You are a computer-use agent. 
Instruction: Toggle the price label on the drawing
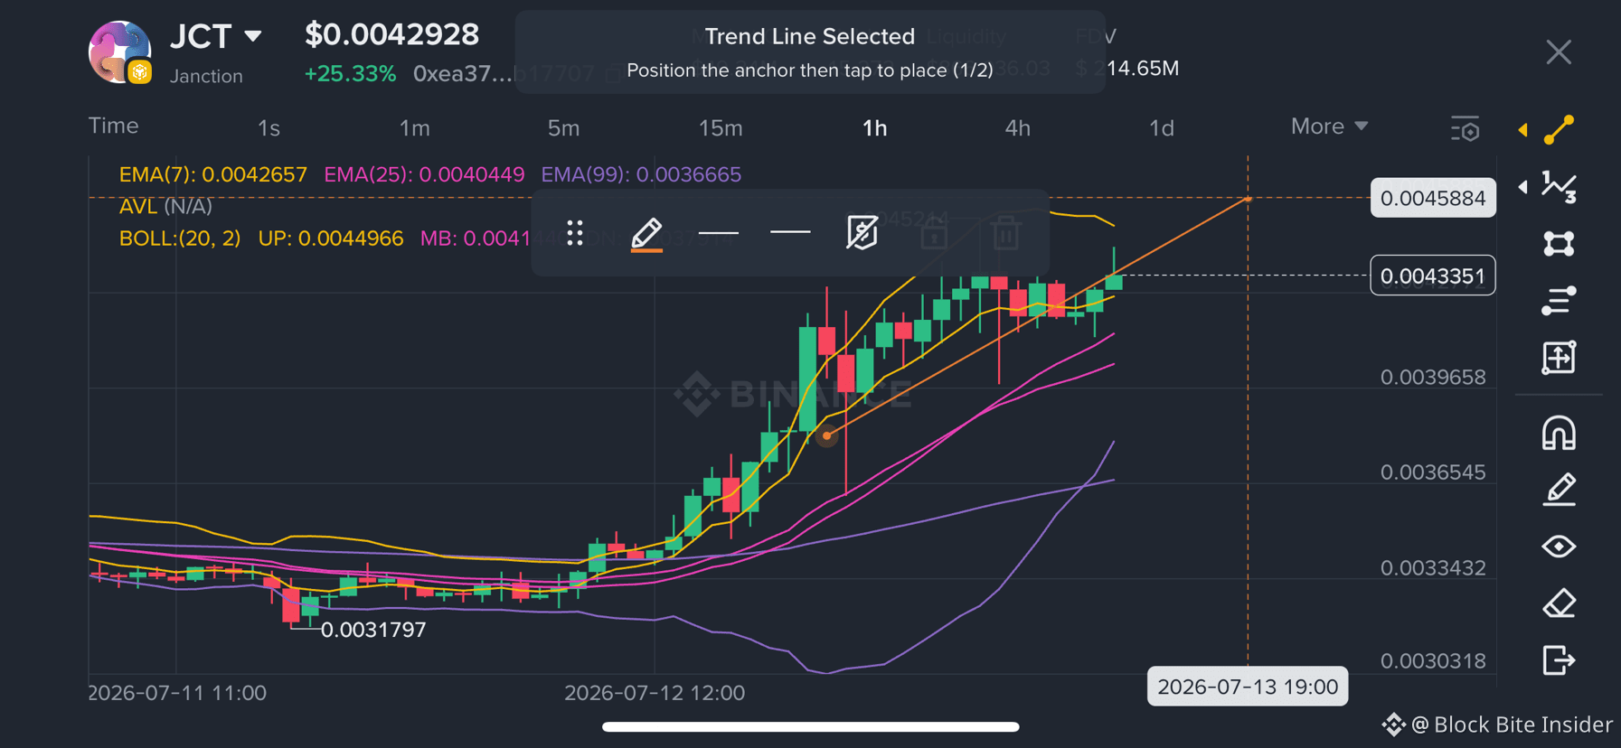point(862,233)
